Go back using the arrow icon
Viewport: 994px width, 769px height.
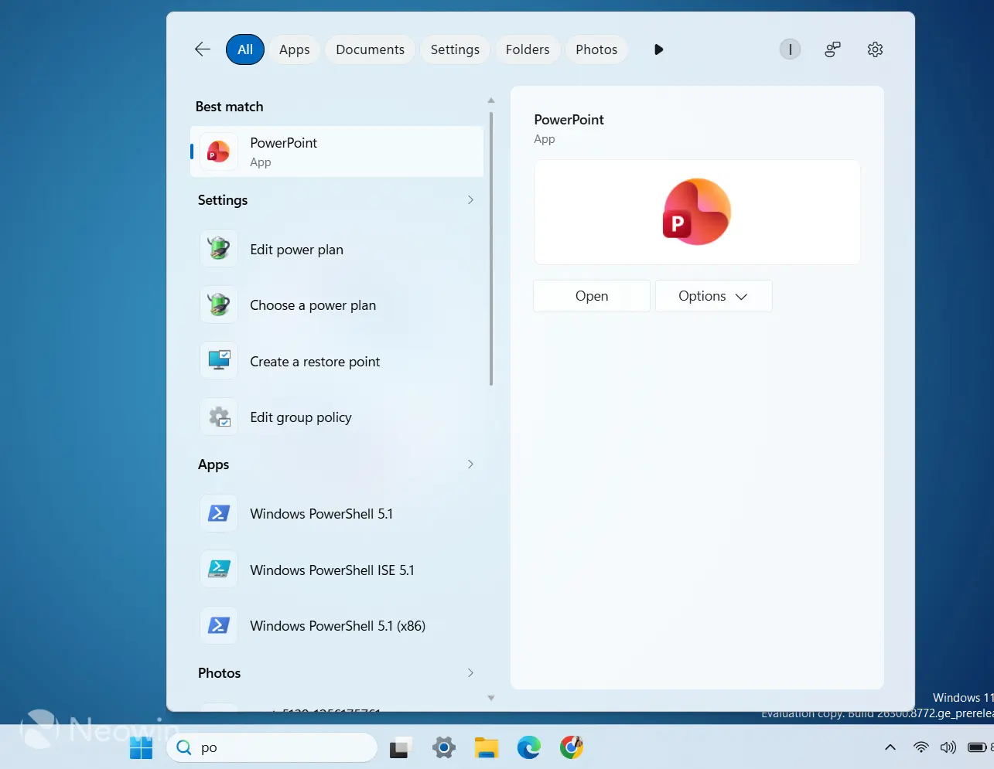[203, 49]
